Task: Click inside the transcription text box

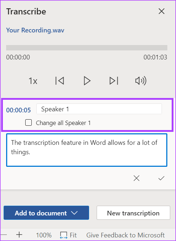Action: pyautogui.click(x=87, y=150)
